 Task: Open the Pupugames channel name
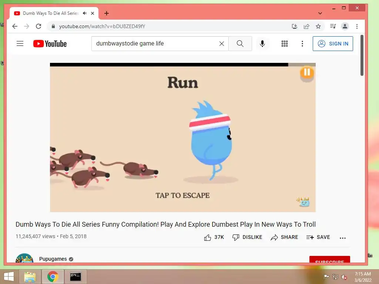[53, 259]
